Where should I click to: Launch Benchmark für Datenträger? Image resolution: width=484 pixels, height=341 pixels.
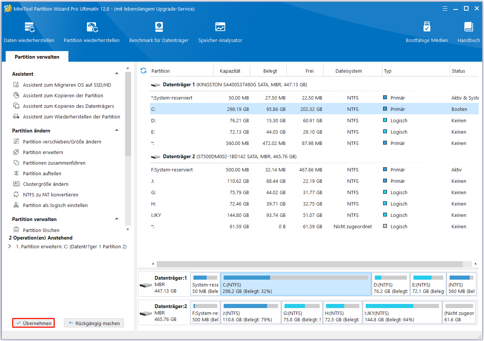[159, 33]
